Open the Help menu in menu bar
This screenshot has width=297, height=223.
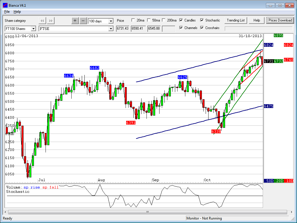pyautogui.click(x=17, y=12)
